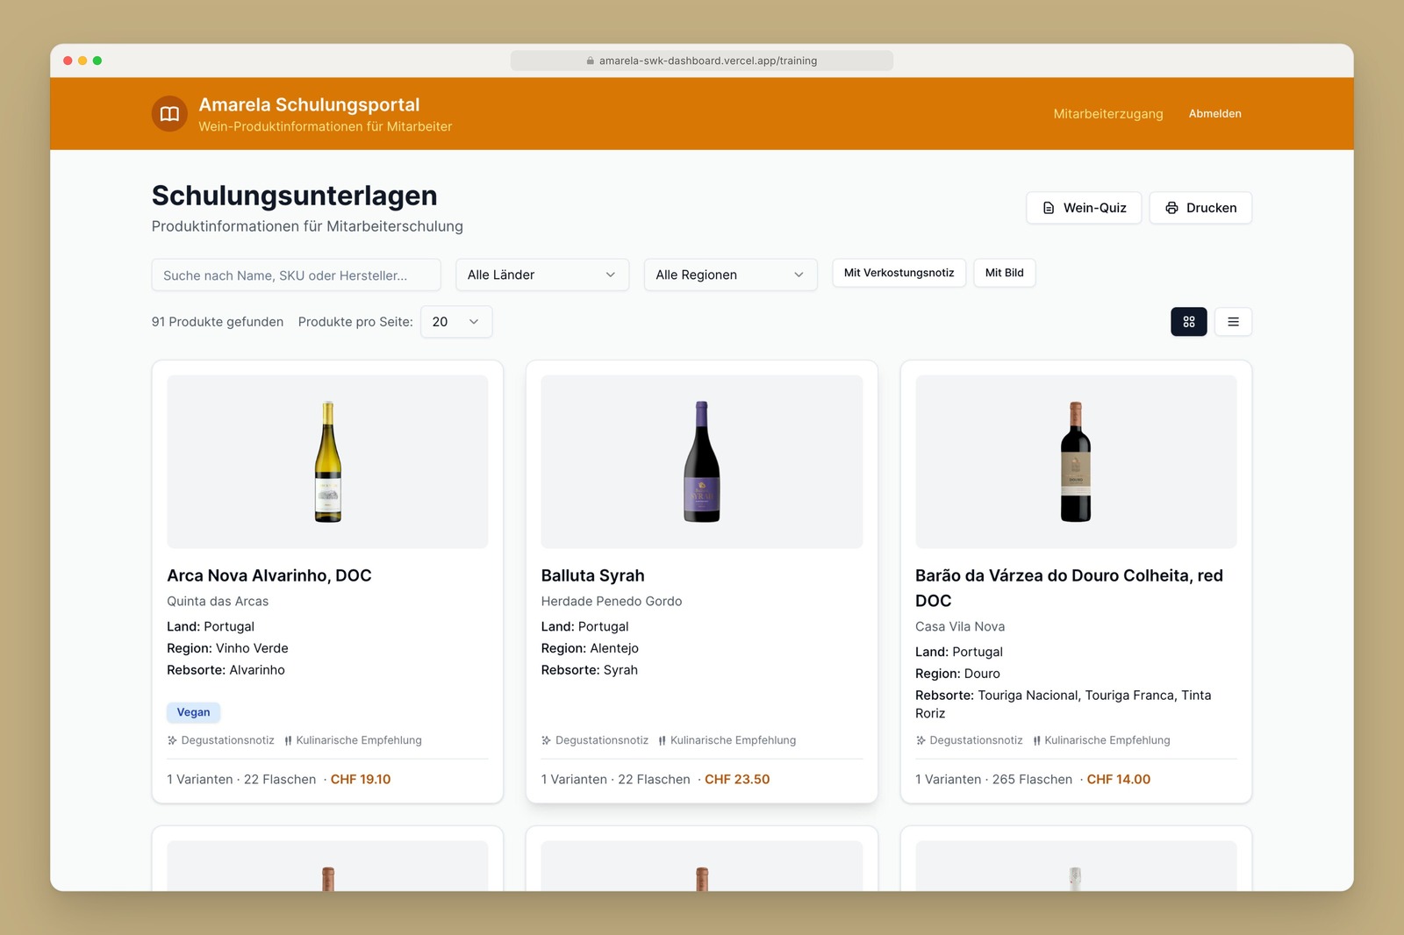
Task: Click the Drucken button
Action: tap(1200, 208)
